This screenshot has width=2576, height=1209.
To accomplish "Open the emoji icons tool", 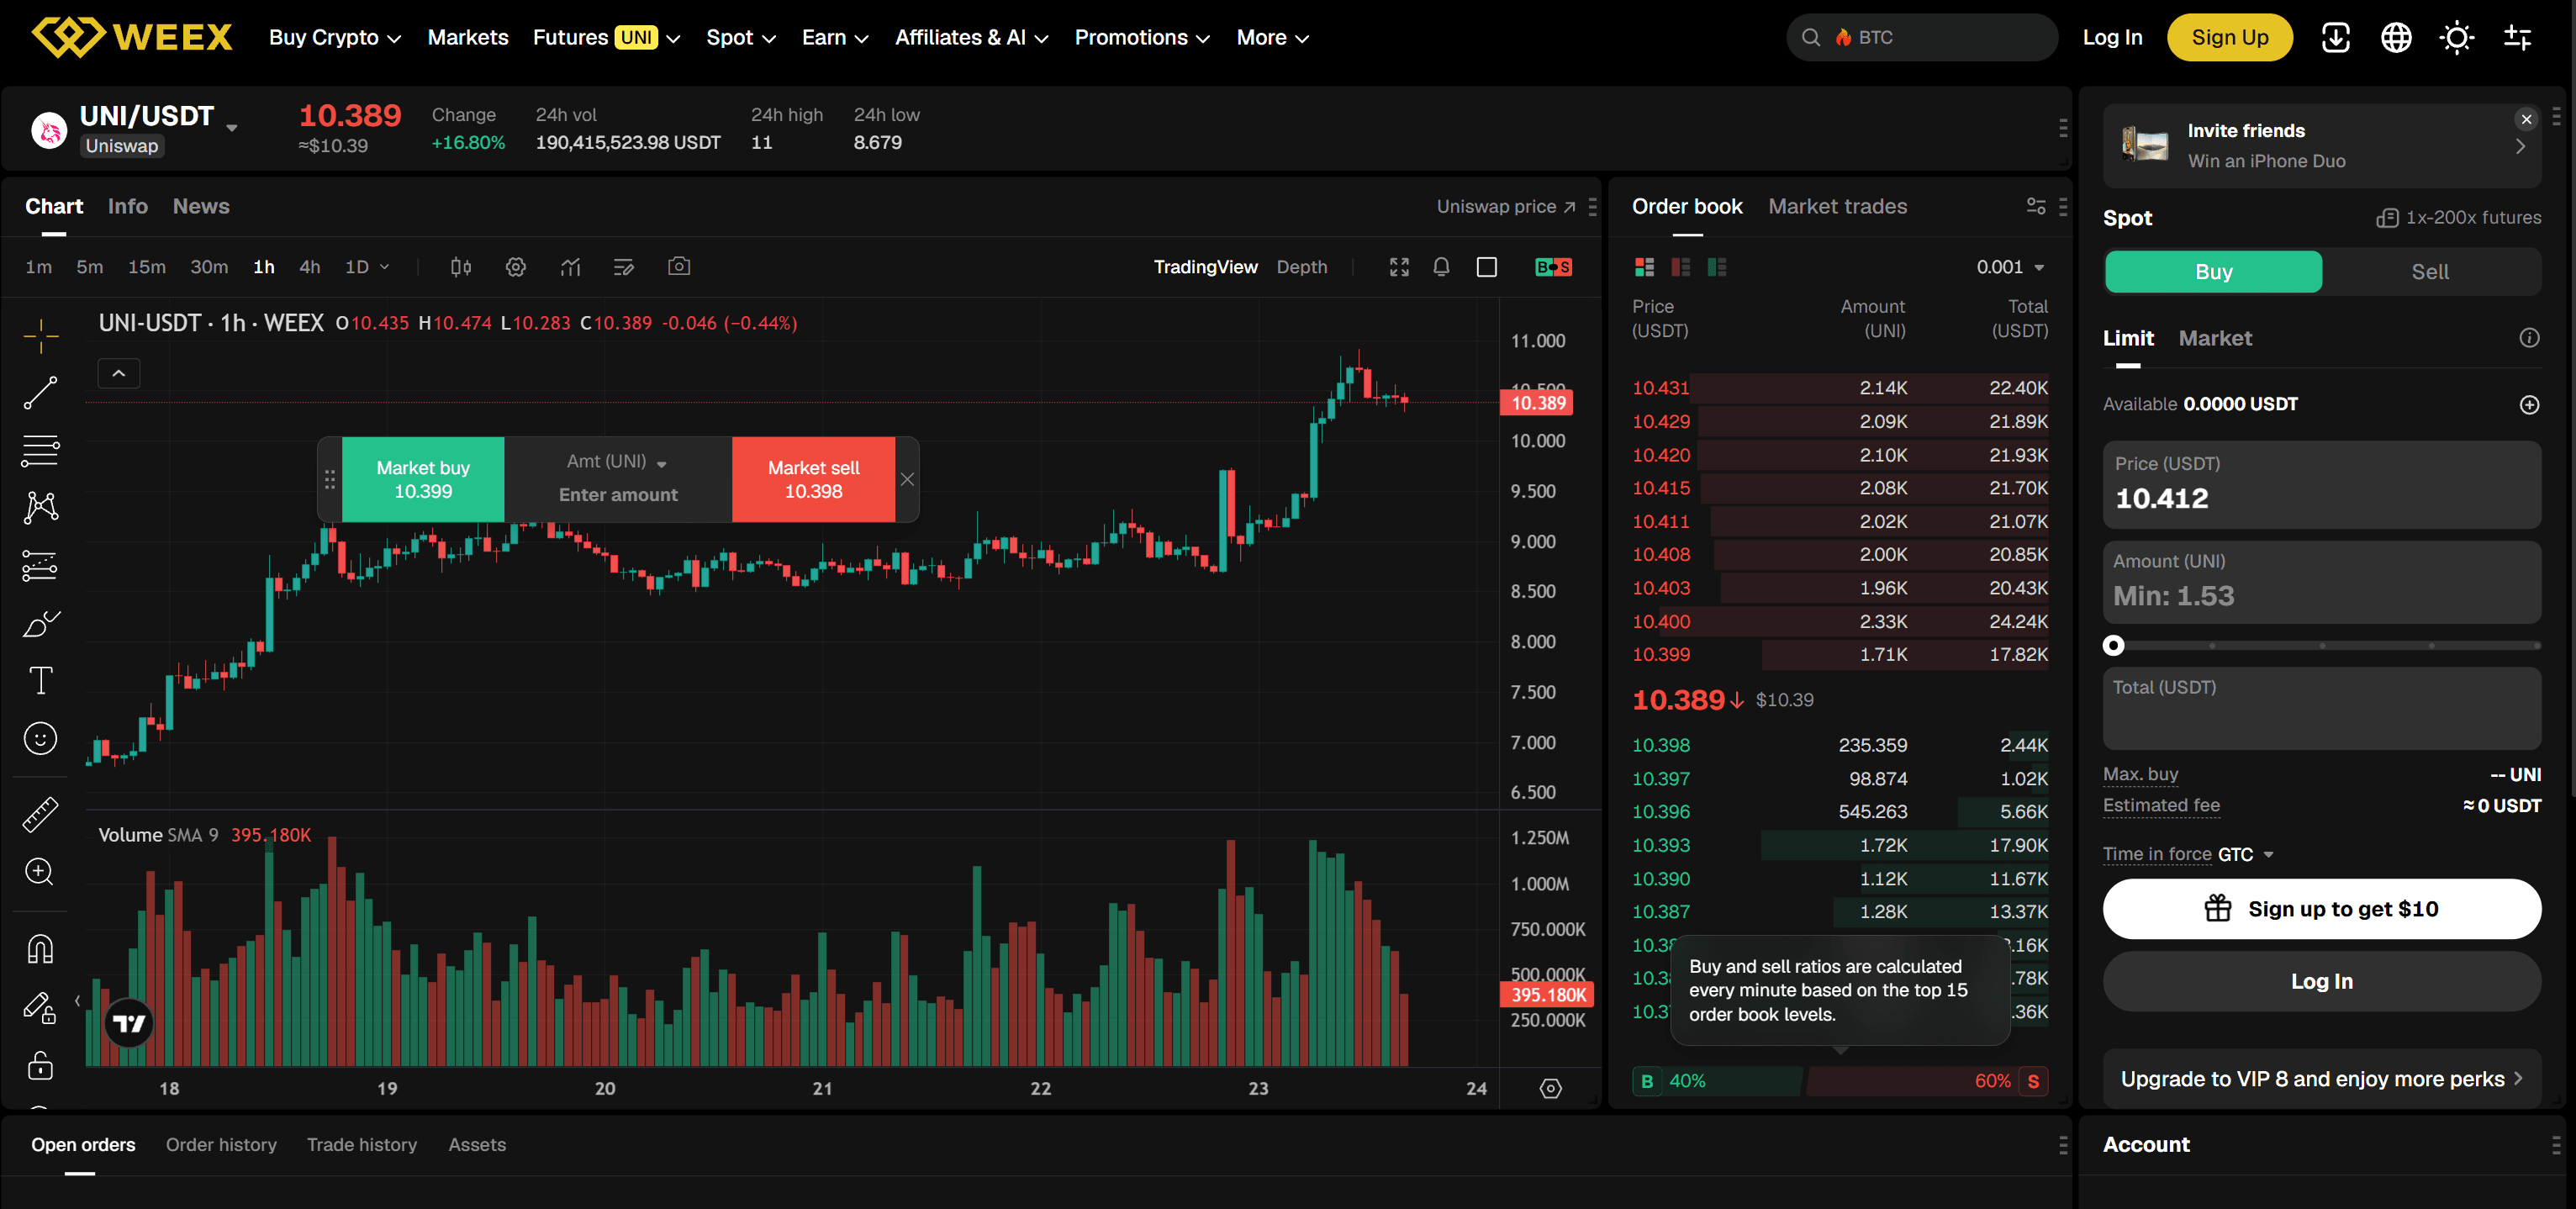I will pyautogui.click(x=41, y=739).
